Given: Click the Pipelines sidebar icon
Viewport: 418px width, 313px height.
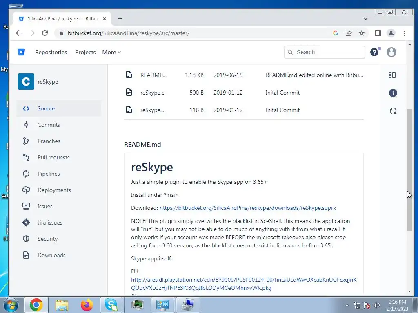Looking at the screenshot, I should [26, 174].
